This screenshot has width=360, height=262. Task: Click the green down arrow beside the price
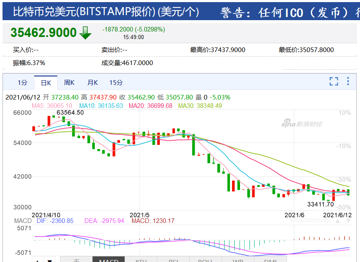tap(86, 33)
